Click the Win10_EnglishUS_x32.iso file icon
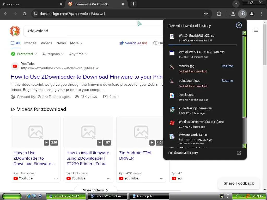The height and width of the screenshot is (200, 267). (172, 37)
